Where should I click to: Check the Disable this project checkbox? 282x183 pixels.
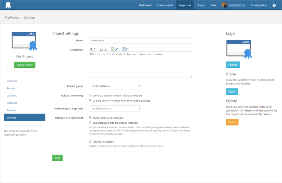point(90,142)
